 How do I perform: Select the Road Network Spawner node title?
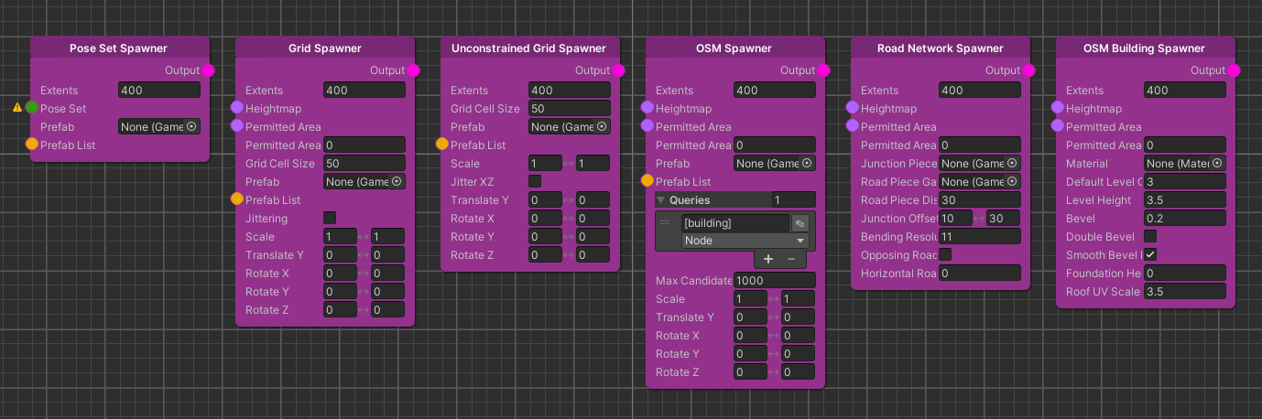click(940, 48)
